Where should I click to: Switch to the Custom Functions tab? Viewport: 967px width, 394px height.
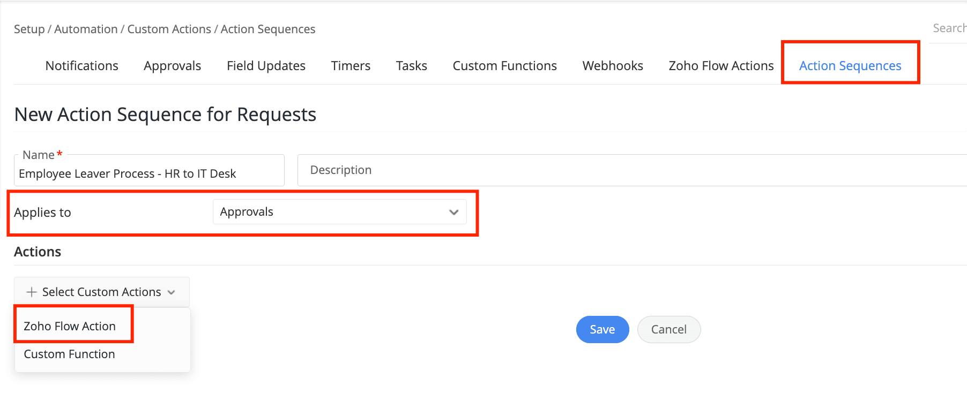[x=504, y=66]
